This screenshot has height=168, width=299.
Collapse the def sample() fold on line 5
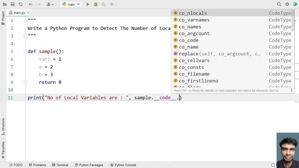click(x=26, y=51)
